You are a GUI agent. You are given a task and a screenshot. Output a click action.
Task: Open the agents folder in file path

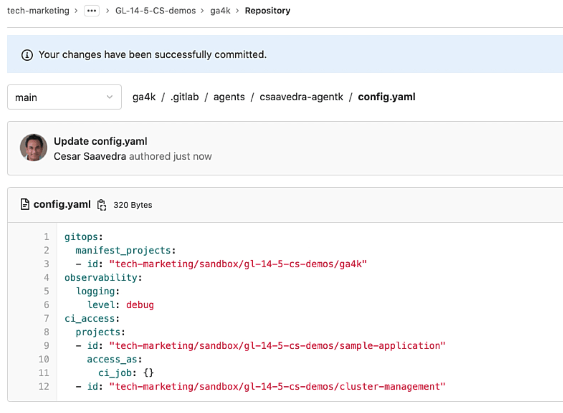pyautogui.click(x=229, y=97)
